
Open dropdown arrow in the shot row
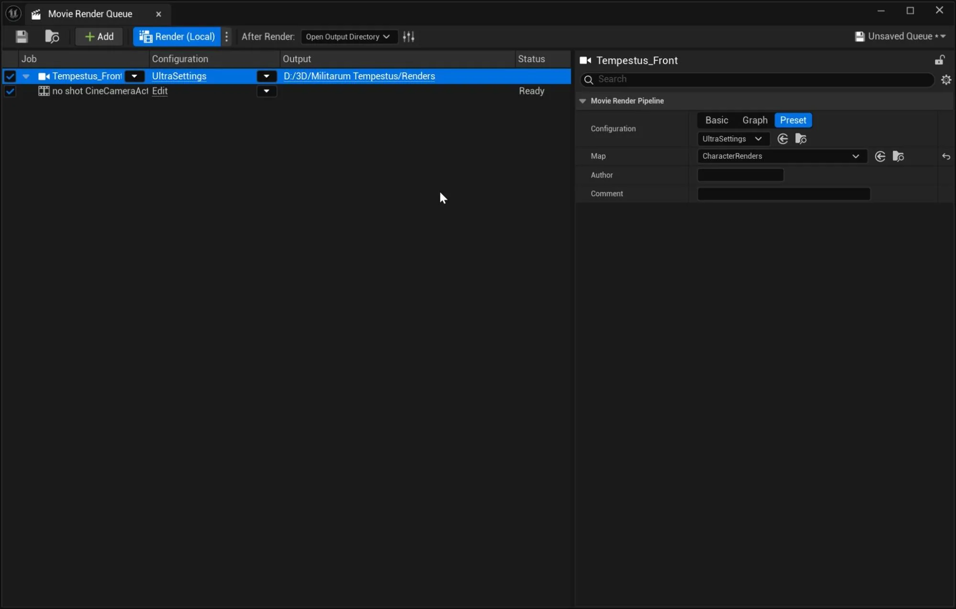pos(266,91)
